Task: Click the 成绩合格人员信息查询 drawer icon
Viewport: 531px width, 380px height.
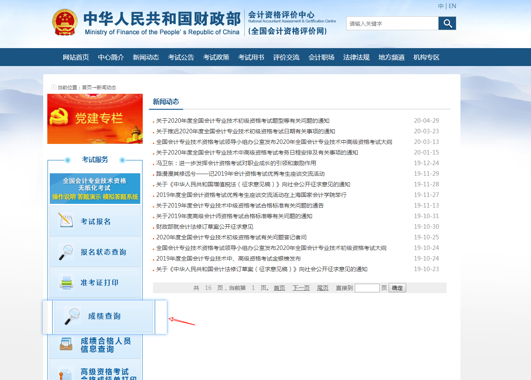Action: click(x=66, y=344)
